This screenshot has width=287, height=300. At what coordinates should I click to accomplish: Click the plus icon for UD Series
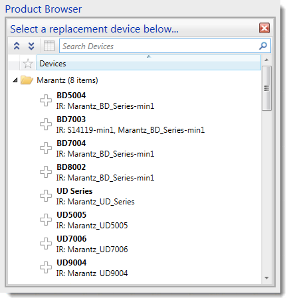click(46, 196)
